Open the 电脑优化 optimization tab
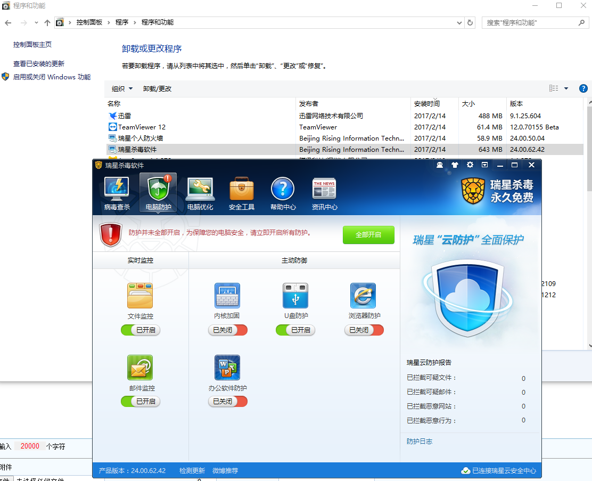 tap(200, 193)
